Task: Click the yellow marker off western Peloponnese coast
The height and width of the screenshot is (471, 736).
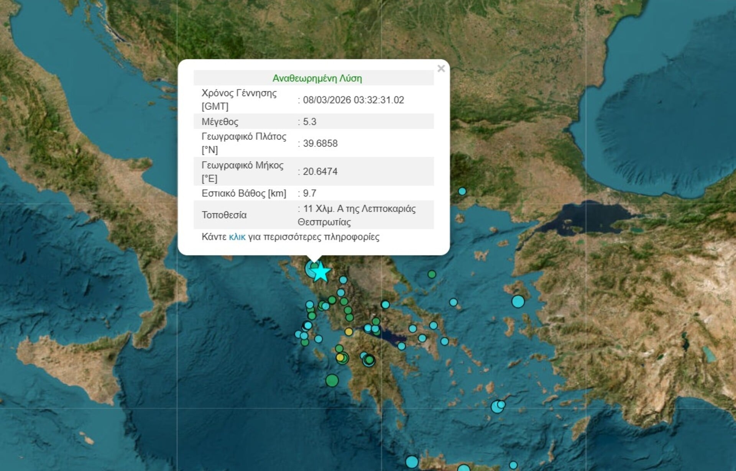Action: (340, 358)
